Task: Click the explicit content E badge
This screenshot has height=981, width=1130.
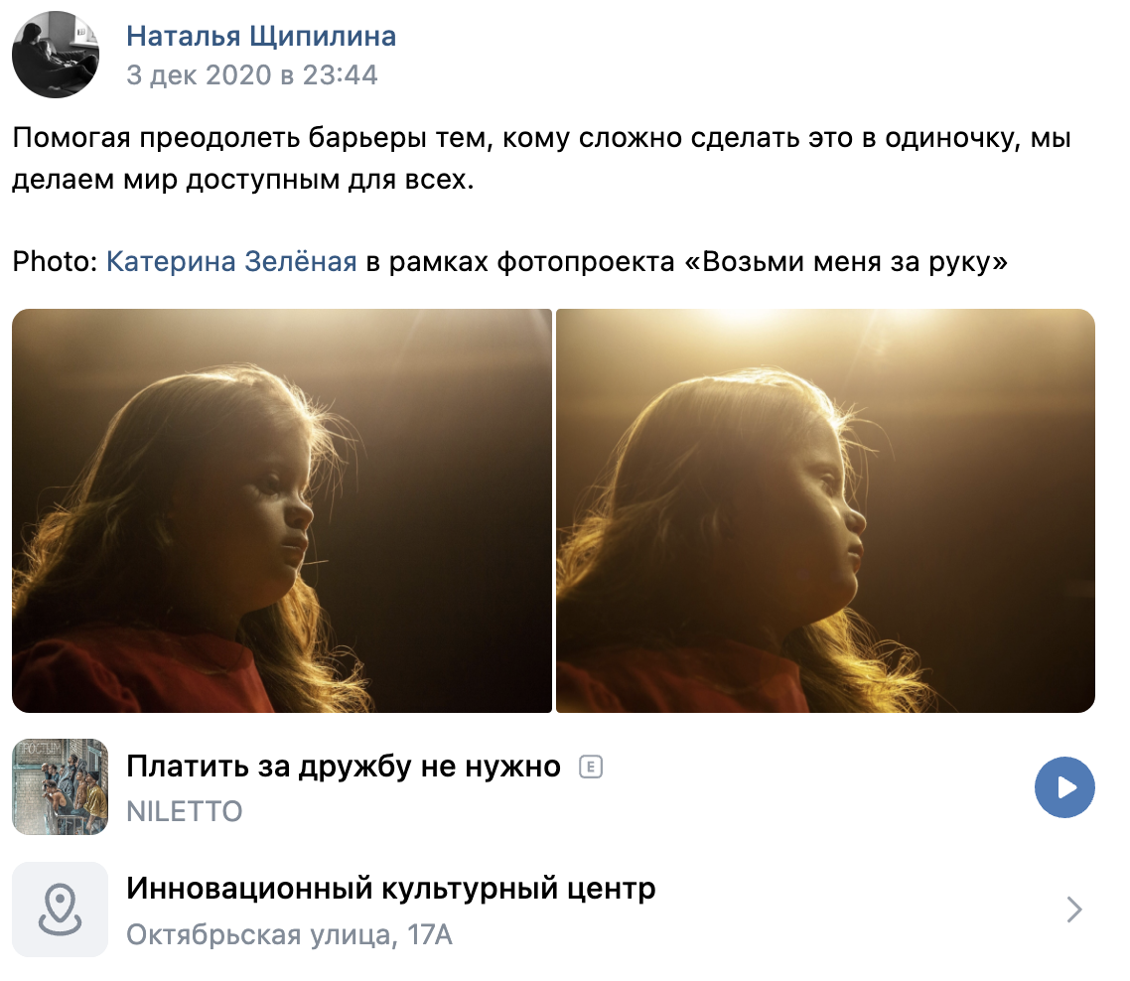Action: point(591,767)
